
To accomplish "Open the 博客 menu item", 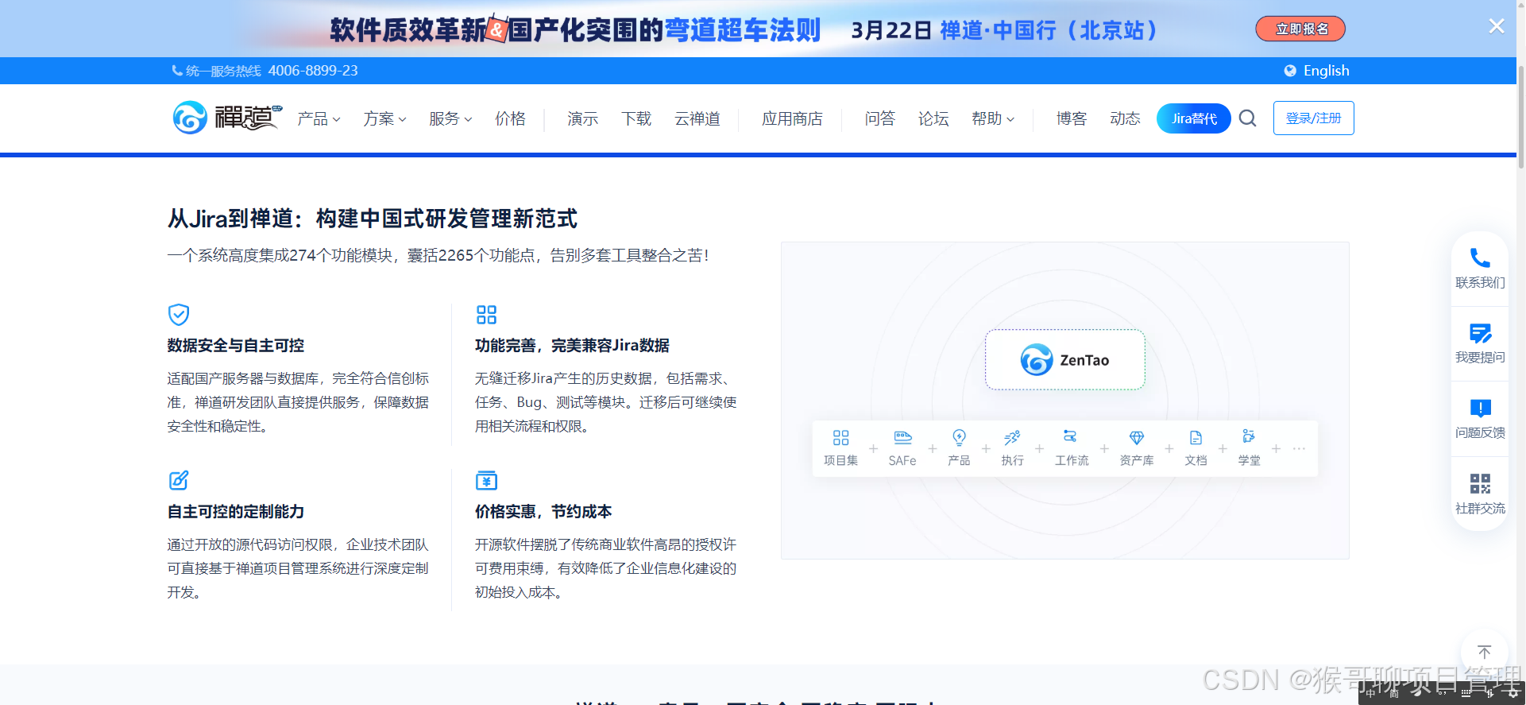I will tap(1071, 118).
